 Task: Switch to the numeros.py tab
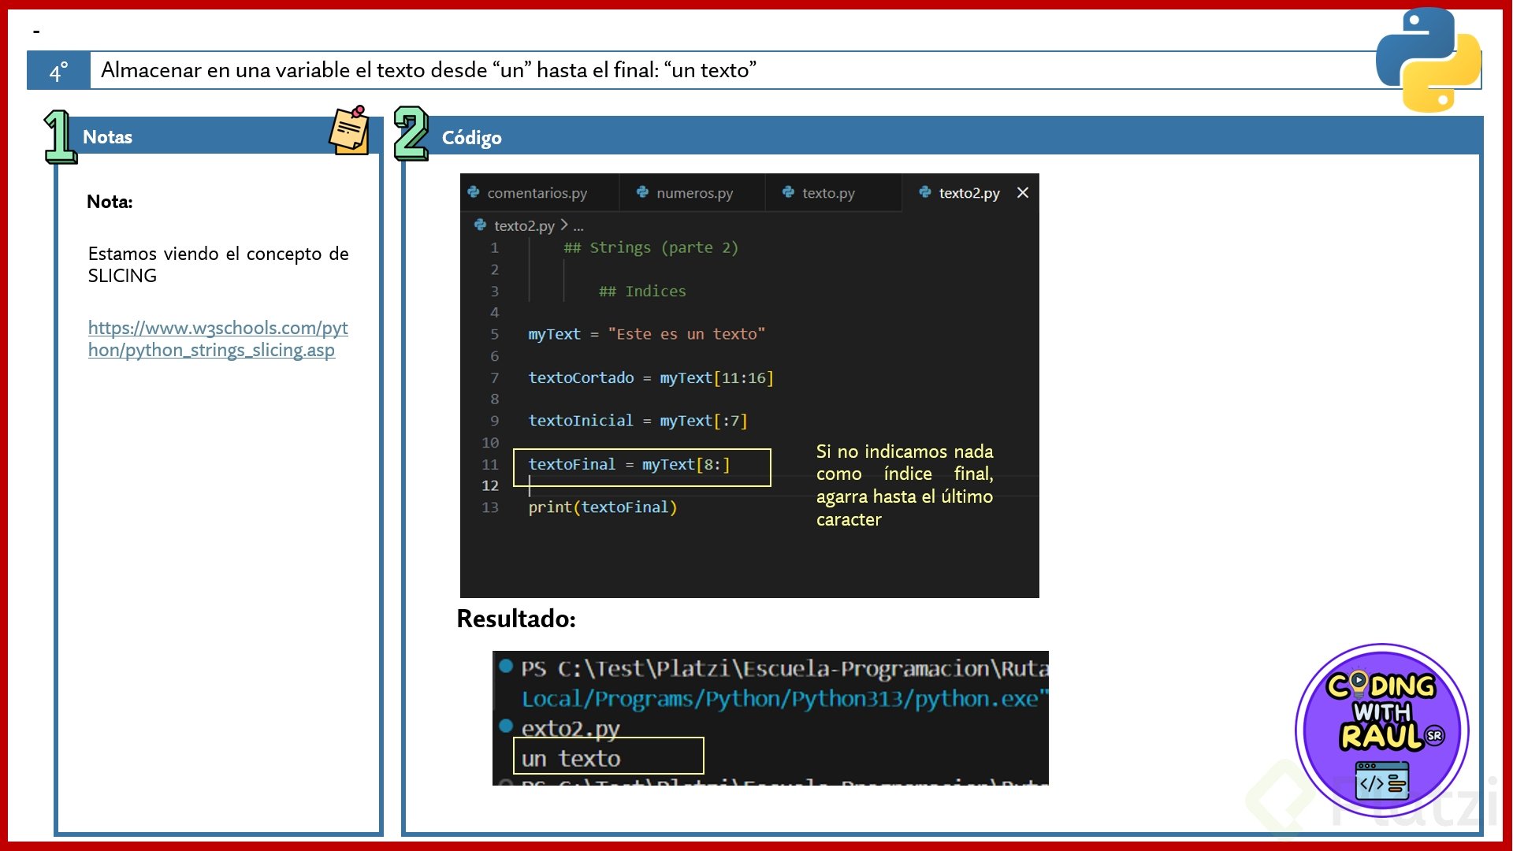tap(693, 193)
